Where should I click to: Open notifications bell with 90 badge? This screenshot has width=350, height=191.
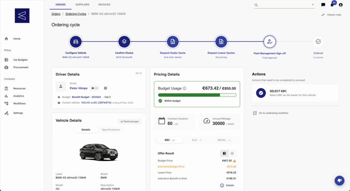(332, 5)
